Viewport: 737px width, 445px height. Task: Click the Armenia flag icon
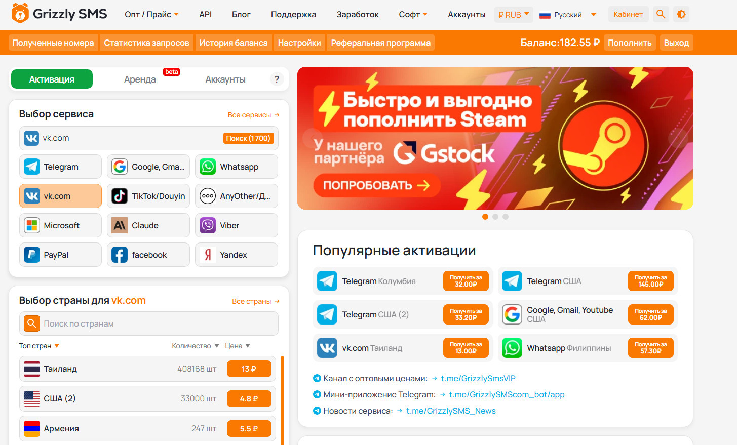[32, 429]
